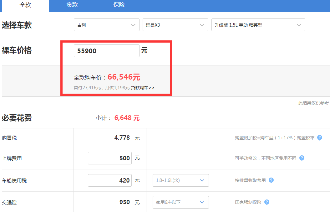Click help icon beside 购置税 formula
The width and height of the screenshot is (330, 212).
pyautogui.click(x=319, y=138)
